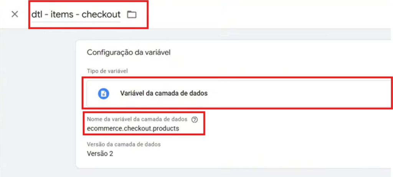Click gray background left of configuration card
This screenshot has width=393, height=177.
(x=38, y=100)
